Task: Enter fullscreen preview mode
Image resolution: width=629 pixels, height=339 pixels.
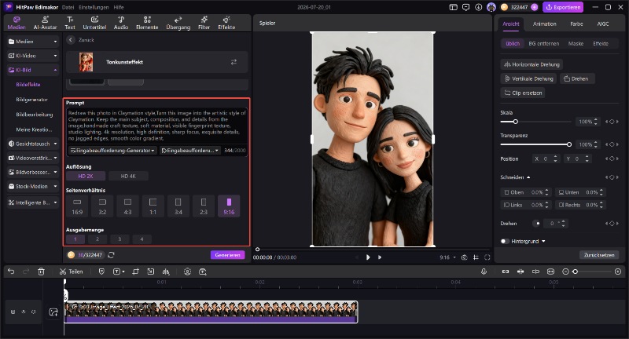Action: pos(487,257)
